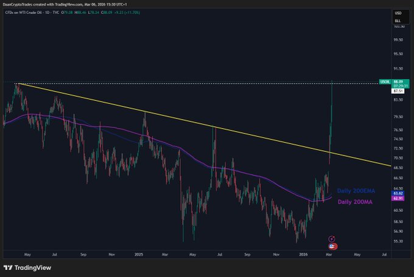Click the purple lightning event icon
Image resolution: width=414 pixels, height=277 pixels.
click(x=331, y=239)
